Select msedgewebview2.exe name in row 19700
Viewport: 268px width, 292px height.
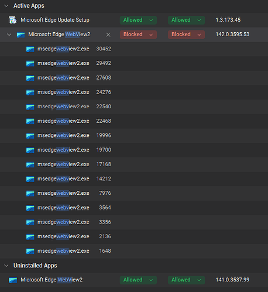(63, 150)
